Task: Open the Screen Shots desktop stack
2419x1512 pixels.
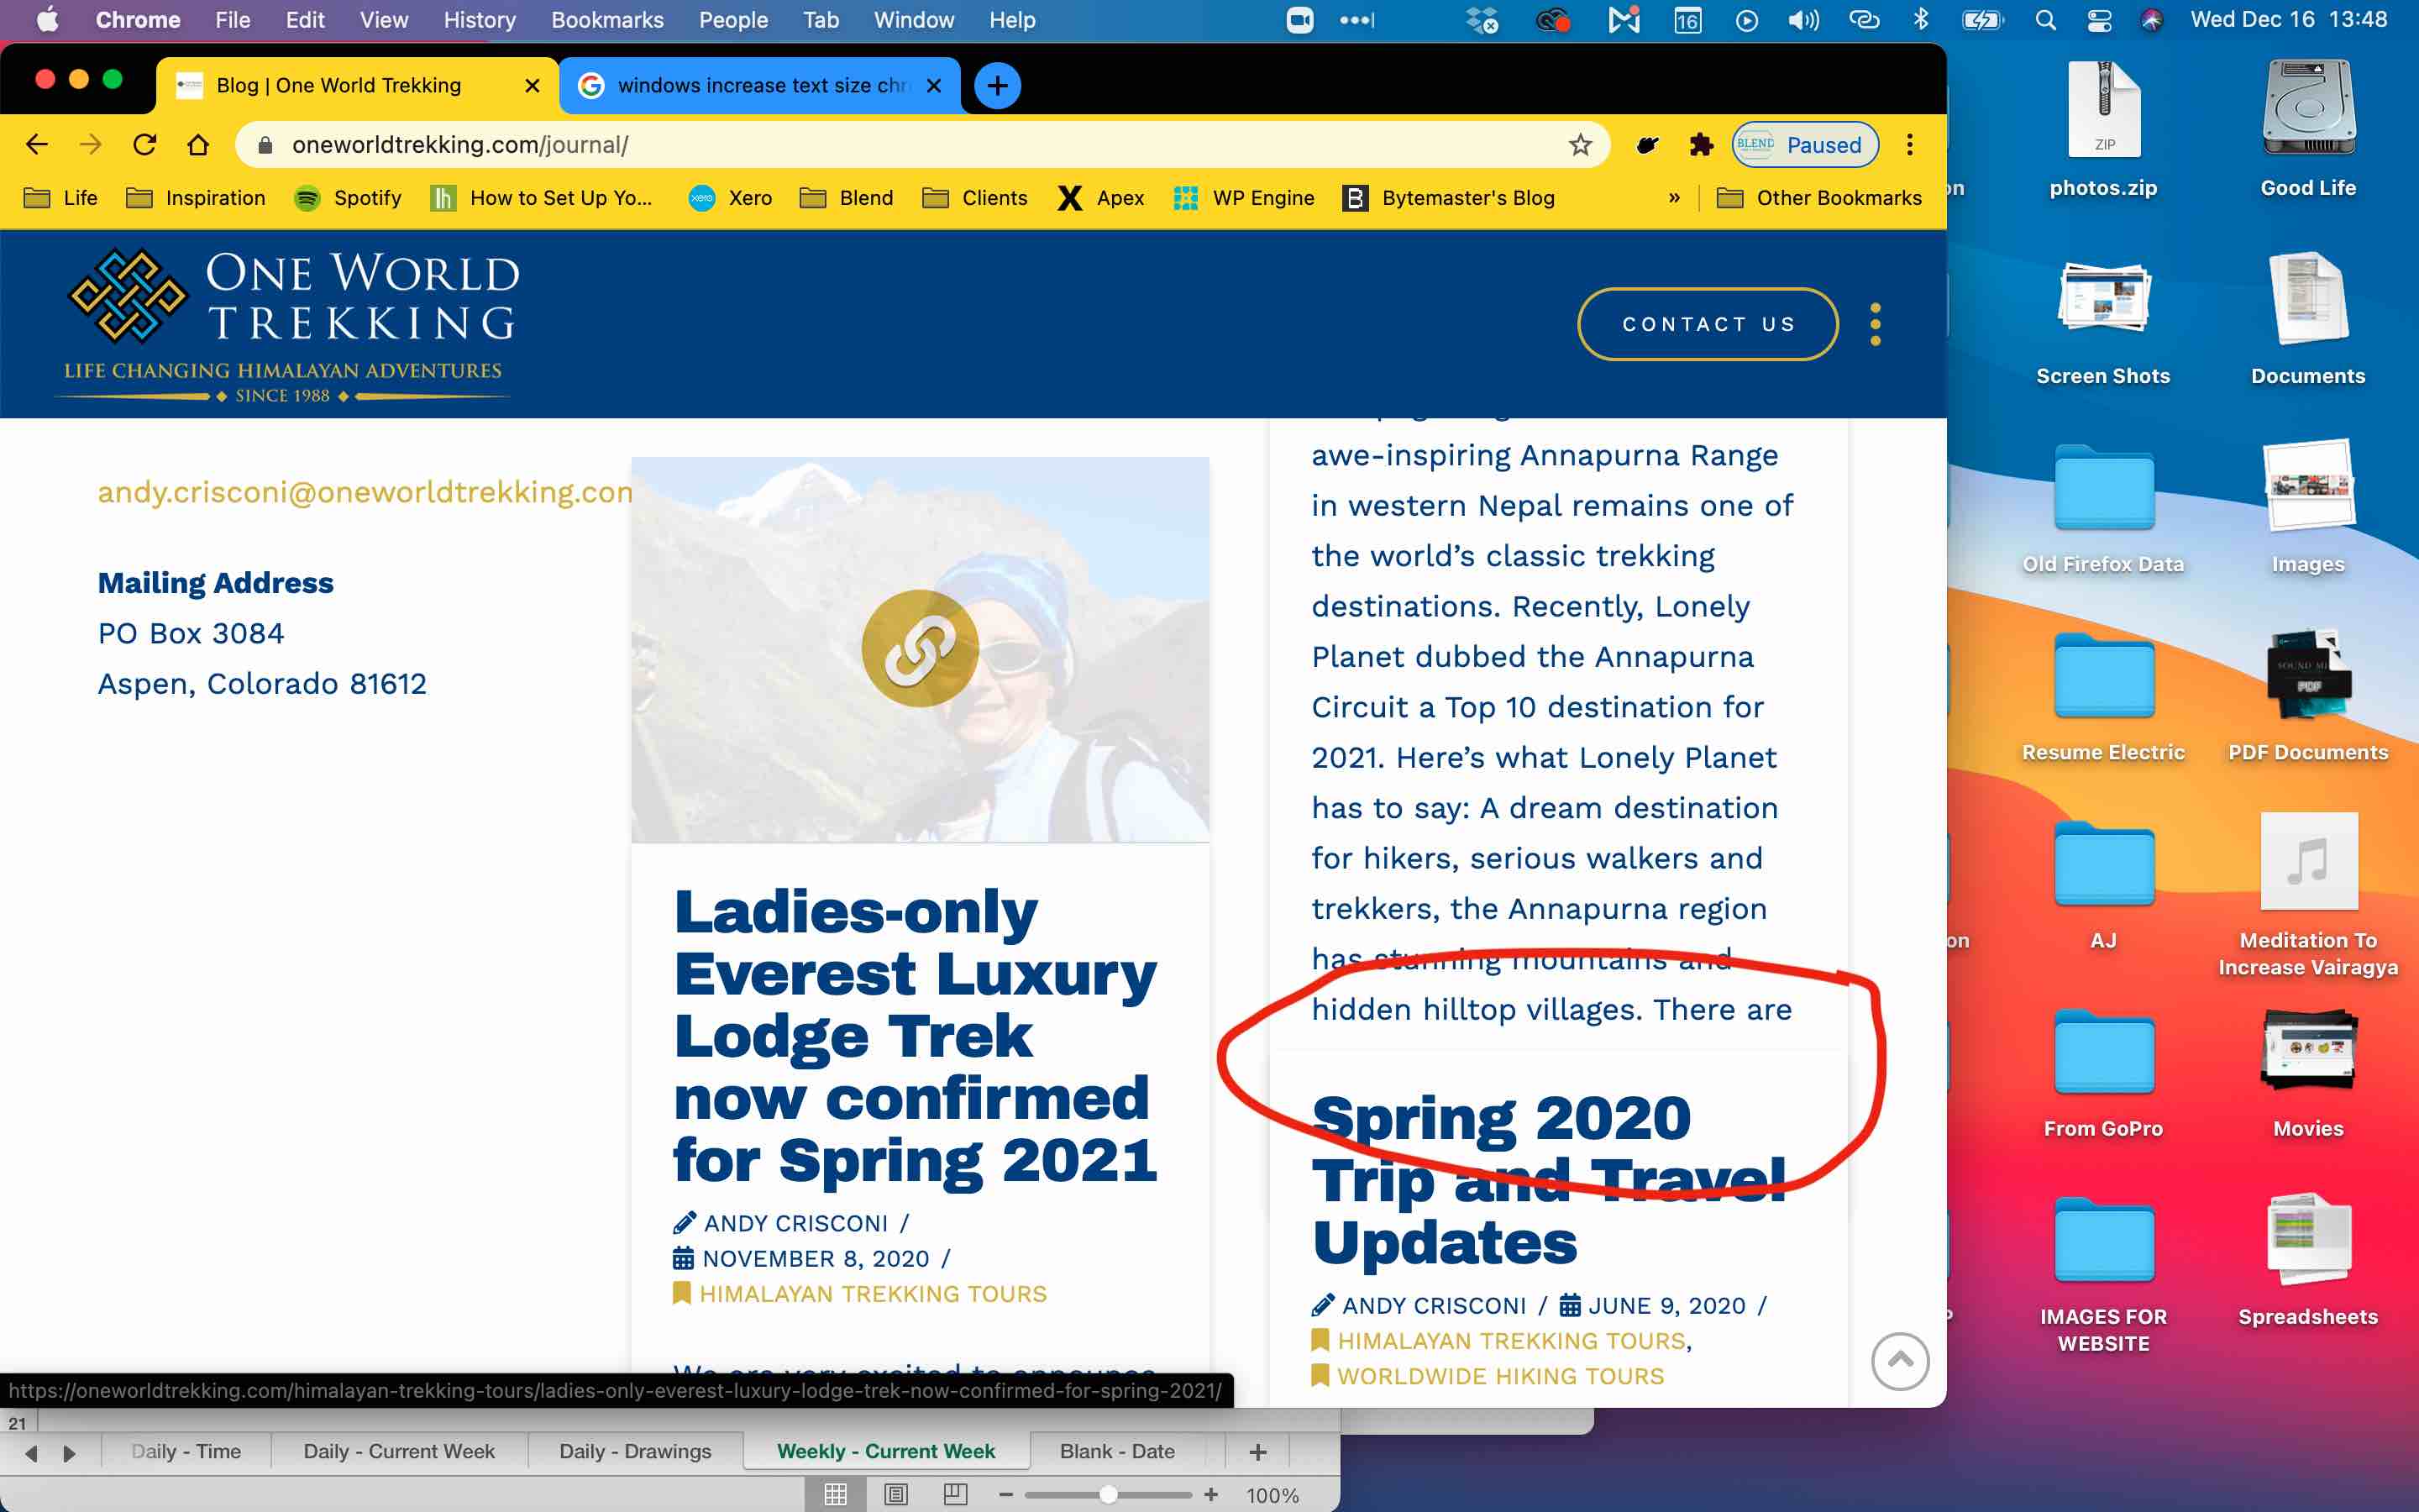Action: 2103,320
